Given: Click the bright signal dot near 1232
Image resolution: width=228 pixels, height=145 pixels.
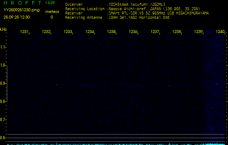Looking at the screenshot, I should (x=57, y=85).
